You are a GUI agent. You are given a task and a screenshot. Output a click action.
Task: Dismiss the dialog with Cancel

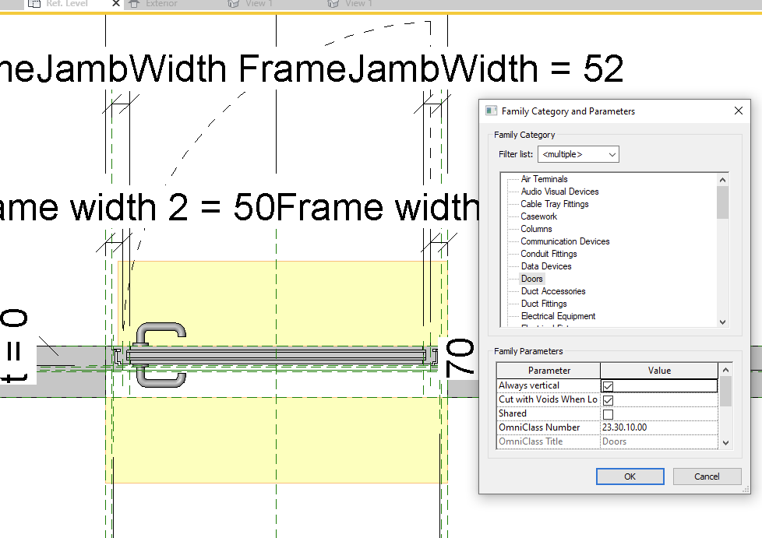coord(707,476)
